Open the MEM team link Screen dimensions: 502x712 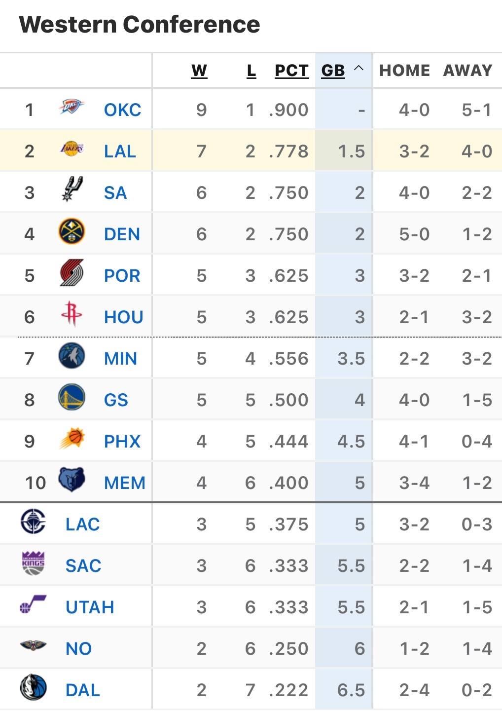pos(125,483)
